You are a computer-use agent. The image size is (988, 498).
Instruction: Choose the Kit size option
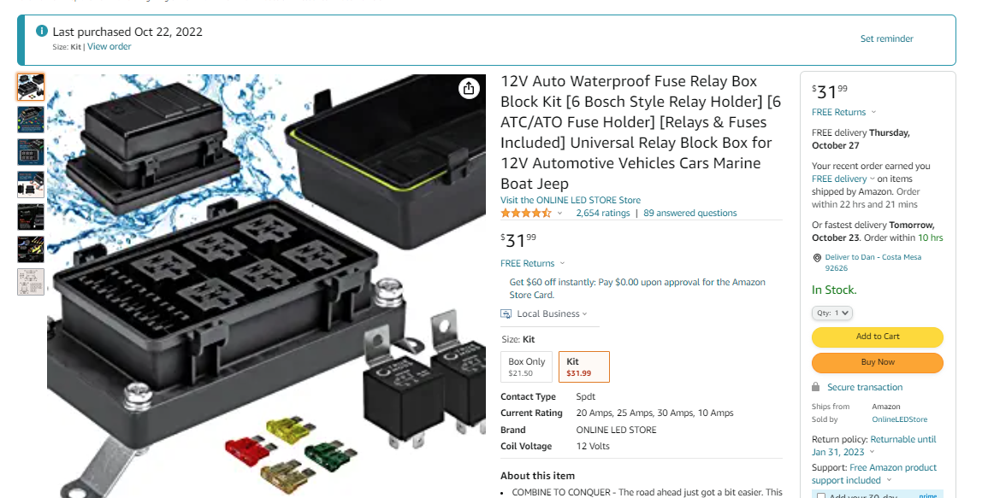click(584, 366)
